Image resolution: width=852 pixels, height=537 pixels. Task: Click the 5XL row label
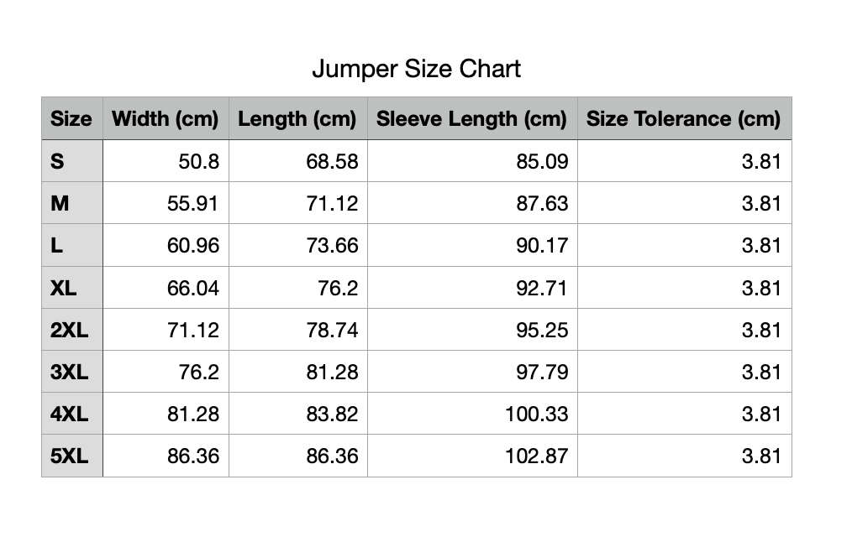click(x=69, y=456)
